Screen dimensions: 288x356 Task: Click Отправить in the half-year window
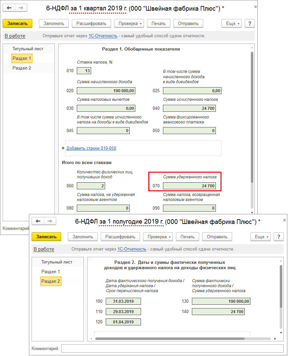click(217, 237)
